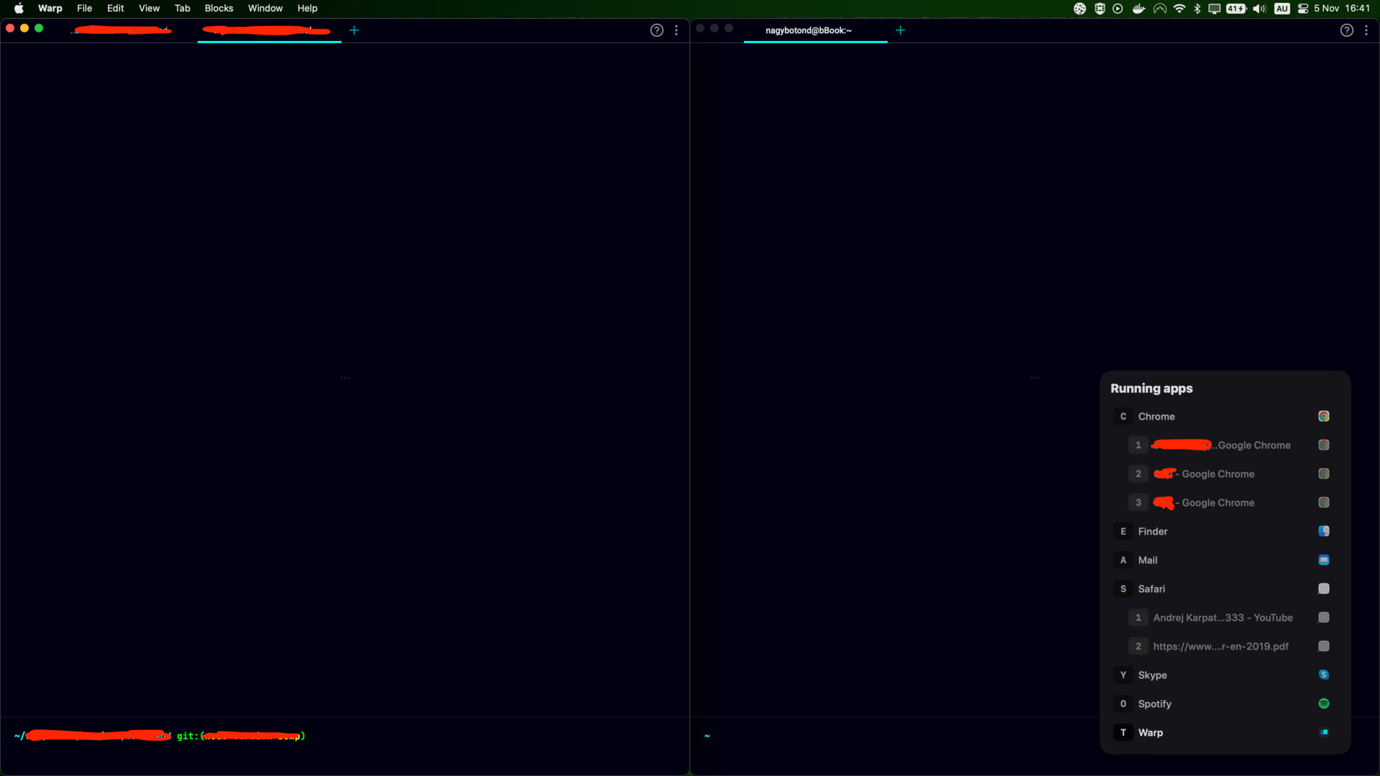Click the help icon in the right Warp window

click(1347, 30)
